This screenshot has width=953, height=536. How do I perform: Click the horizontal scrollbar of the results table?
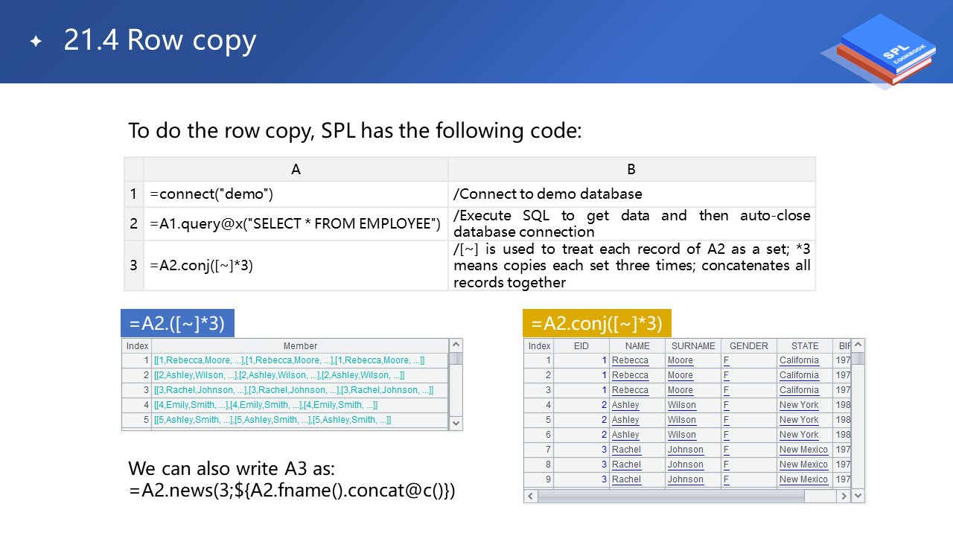[x=685, y=496]
